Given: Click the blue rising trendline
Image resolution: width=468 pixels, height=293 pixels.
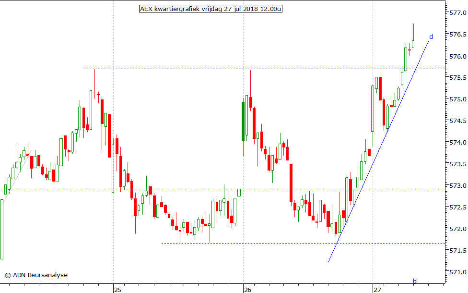Looking at the screenshot, I should point(378,152).
